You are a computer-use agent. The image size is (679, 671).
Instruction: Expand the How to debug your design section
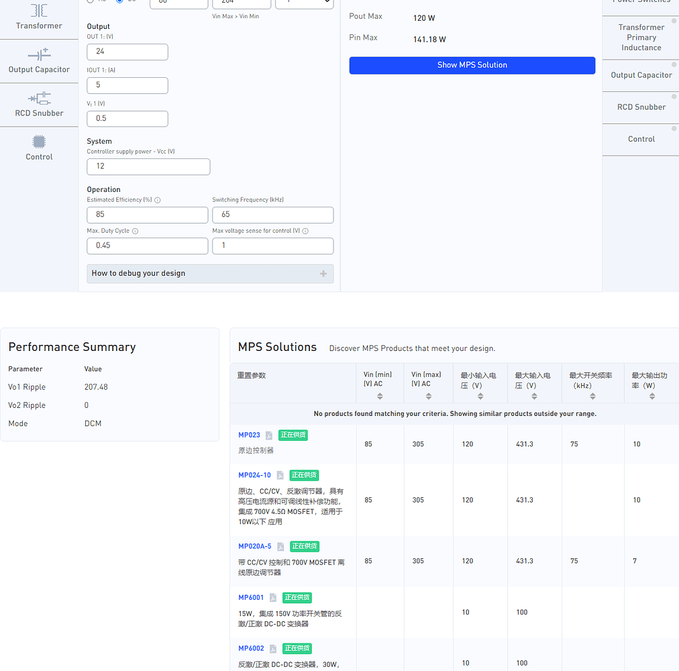tap(323, 273)
